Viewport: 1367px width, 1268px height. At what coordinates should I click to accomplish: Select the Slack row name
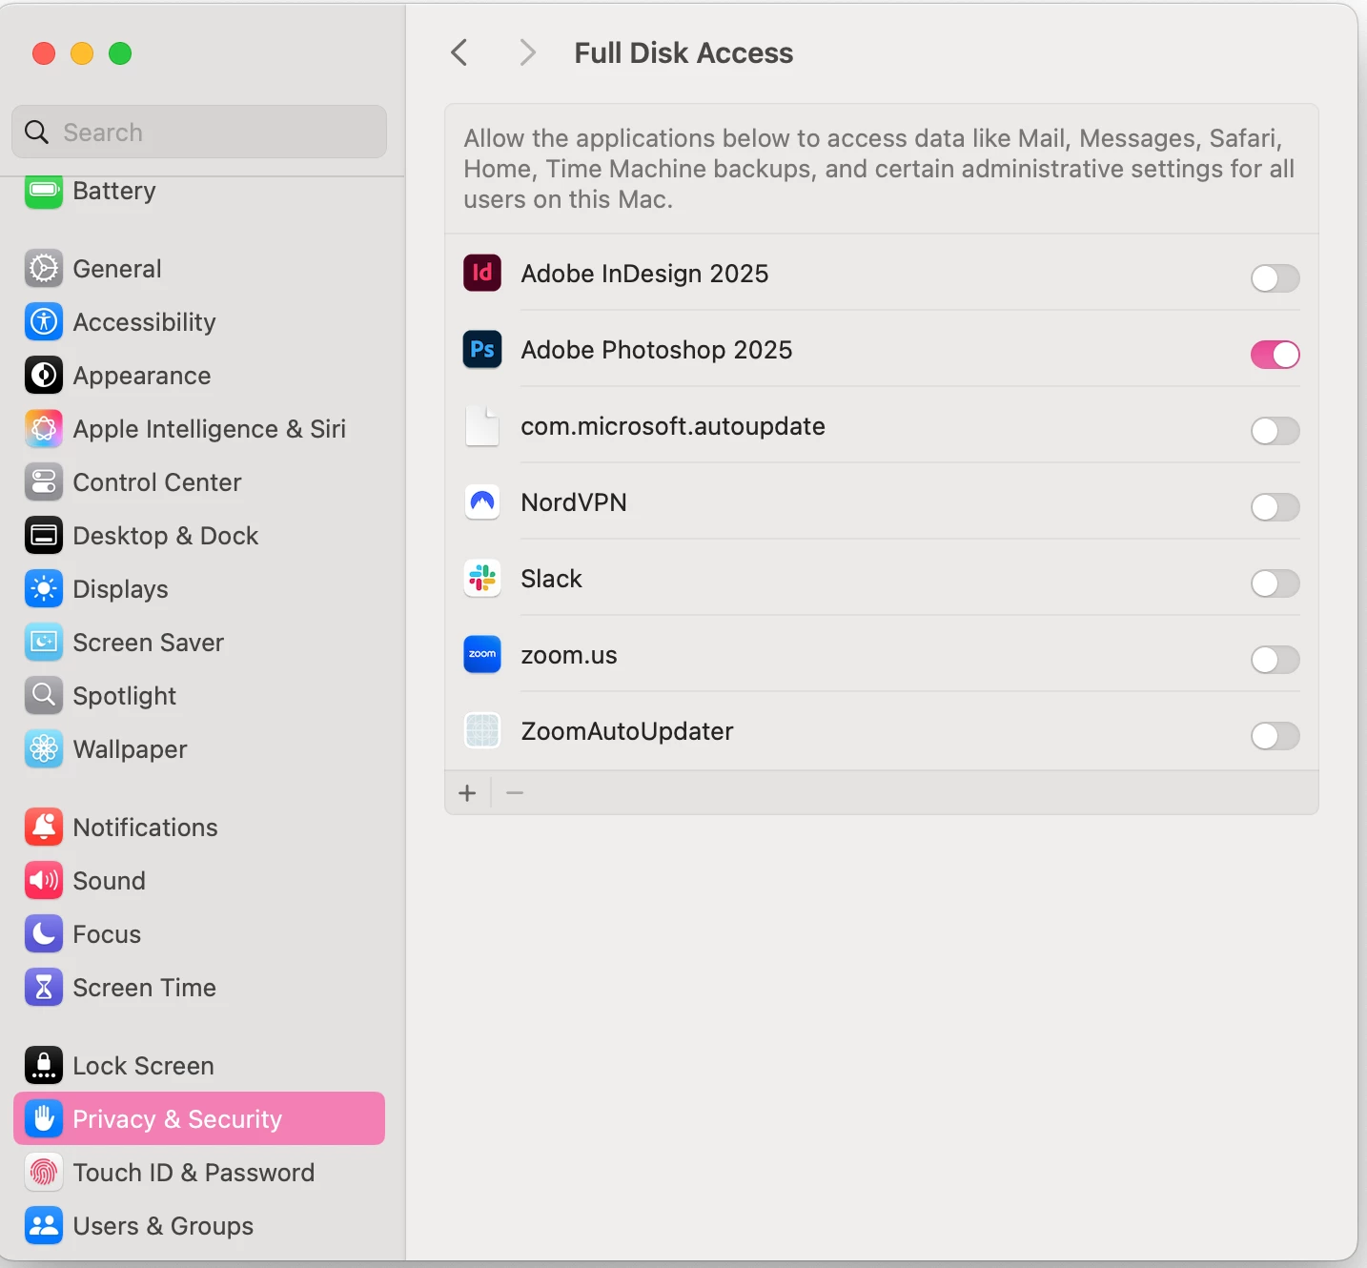(552, 579)
